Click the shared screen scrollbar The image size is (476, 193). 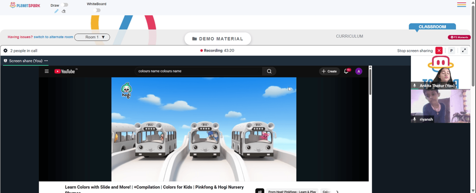pyautogui.click(x=370, y=81)
